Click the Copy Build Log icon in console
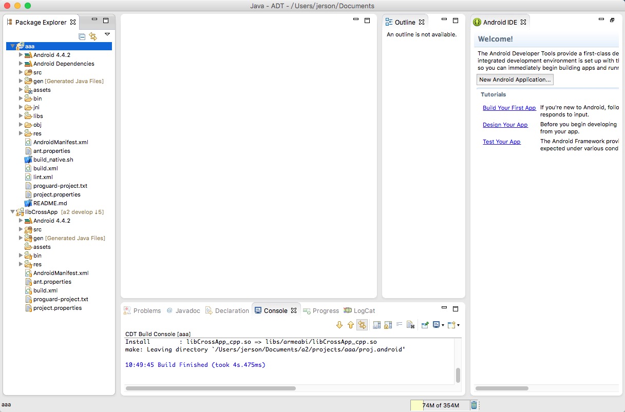625x412 pixels. pyautogui.click(x=376, y=325)
